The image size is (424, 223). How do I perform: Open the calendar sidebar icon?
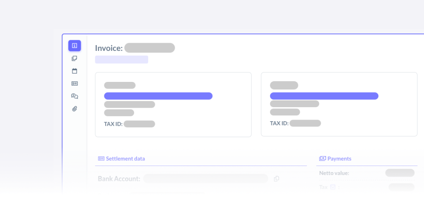tap(75, 71)
